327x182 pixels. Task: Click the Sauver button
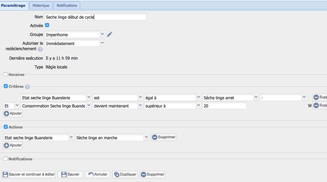click(70, 175)
